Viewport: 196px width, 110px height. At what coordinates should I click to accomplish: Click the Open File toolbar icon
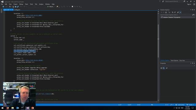13,7
